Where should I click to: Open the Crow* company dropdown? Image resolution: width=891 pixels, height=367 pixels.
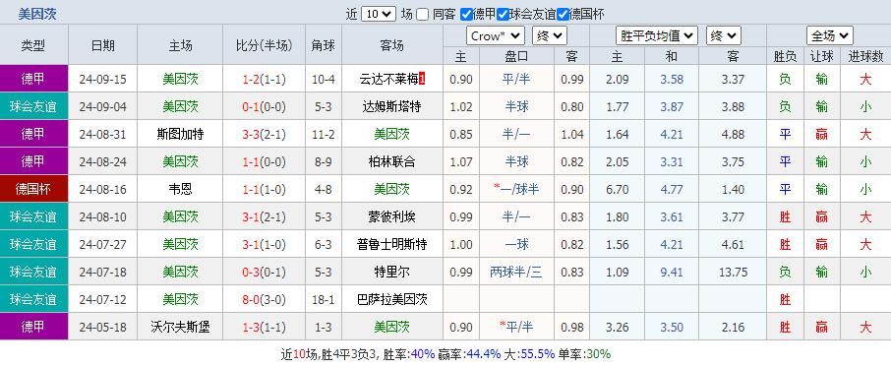[496, 36]
